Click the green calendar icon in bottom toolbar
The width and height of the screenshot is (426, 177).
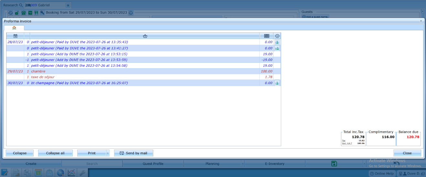tap(38, 173)
